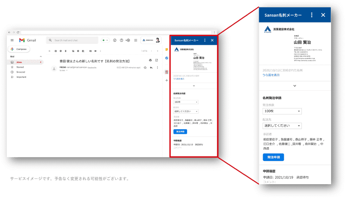Show the older conversation arrow
The width and height of the screenshot is (345, 198).
(157, 51)
